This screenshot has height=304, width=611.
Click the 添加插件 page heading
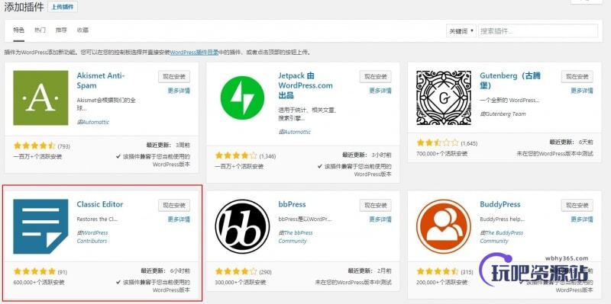tap(24, 7)
